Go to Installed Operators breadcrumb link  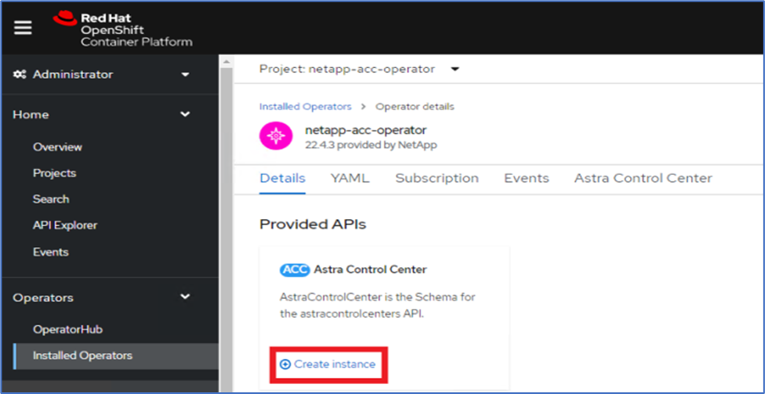click(305, 107)
